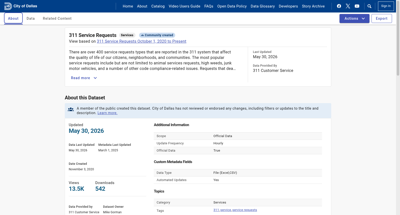Open the X (Twitter) icon link
The image size is (400, 215).
(x=348, y=6)
